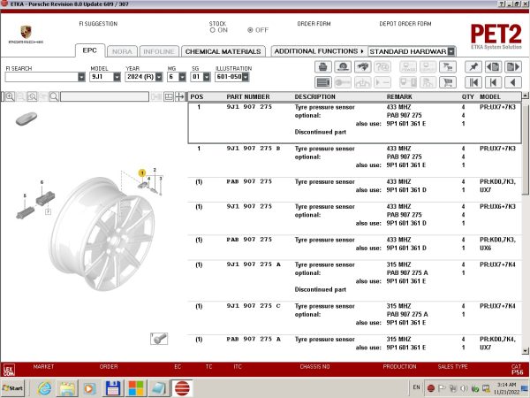The width and height of the screenshot is (530, 398).
Task: Click the zoom region magnifier icon
Action: [32, 96]
